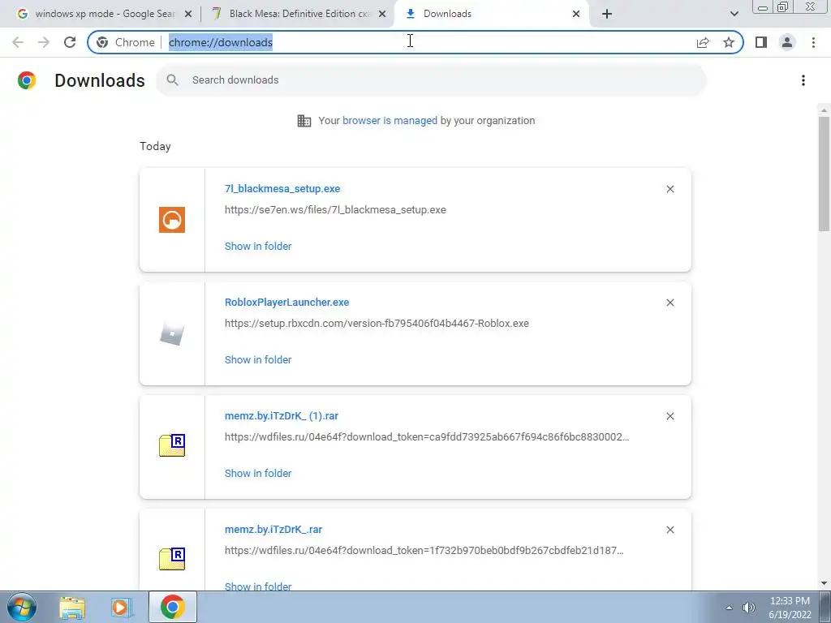The height and width of the screenshot is (623, 831).
Task: Open the Chrome profile avatar
Action: point(787,42)
